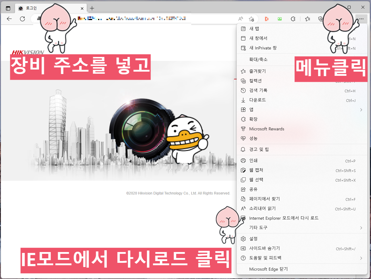Select 사이드바 숨기기 menu entry
371x279 pixels.
click(302, 248)
